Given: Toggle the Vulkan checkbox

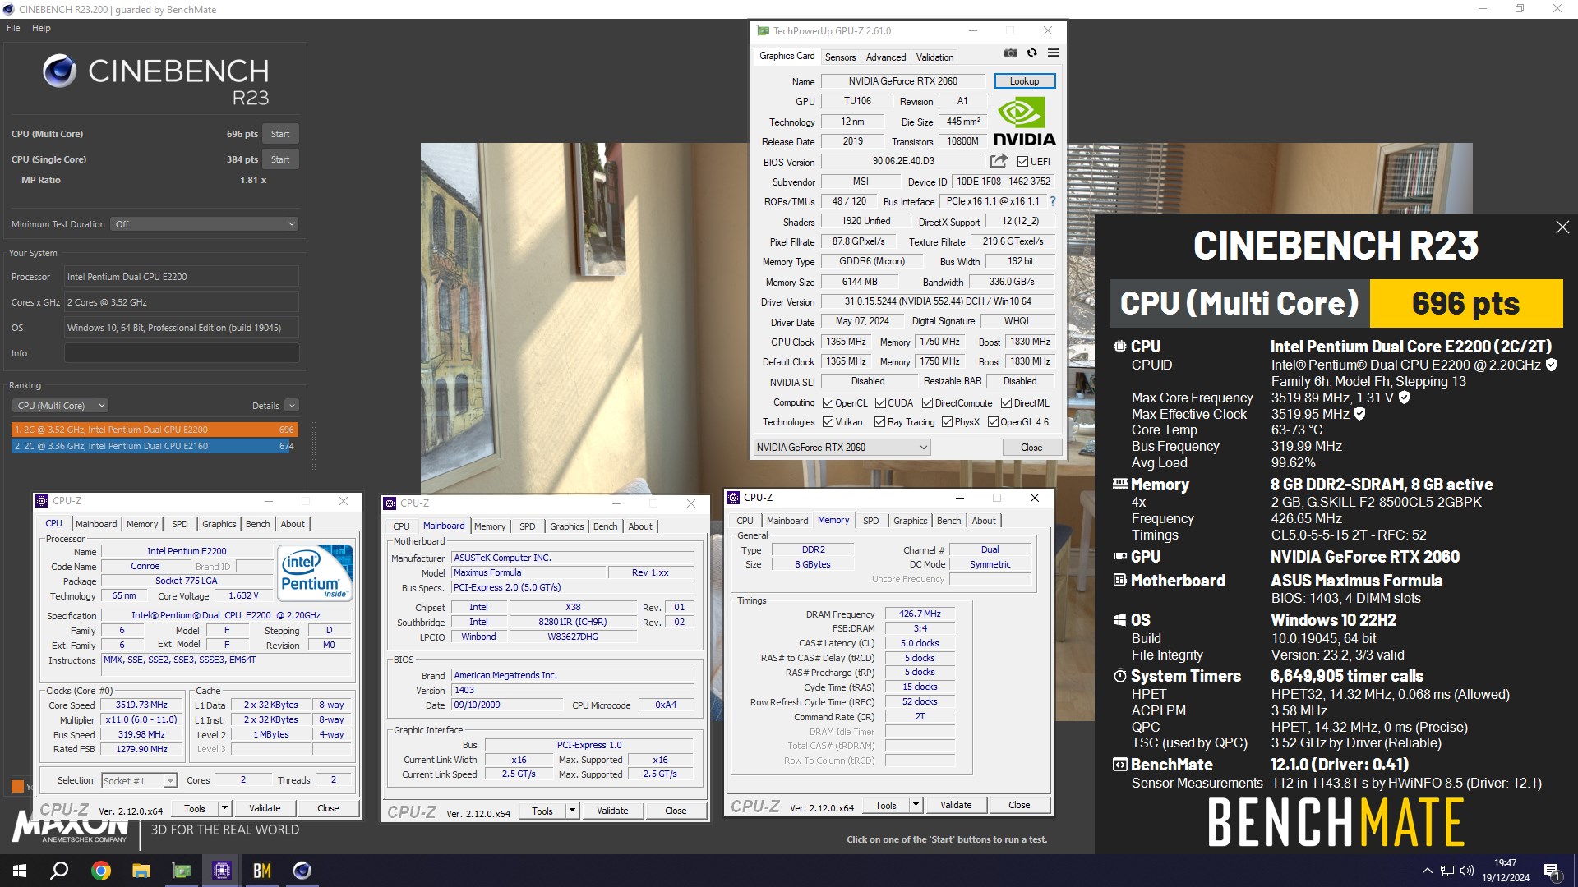Looking at the screenshot, I should (828, 422).
